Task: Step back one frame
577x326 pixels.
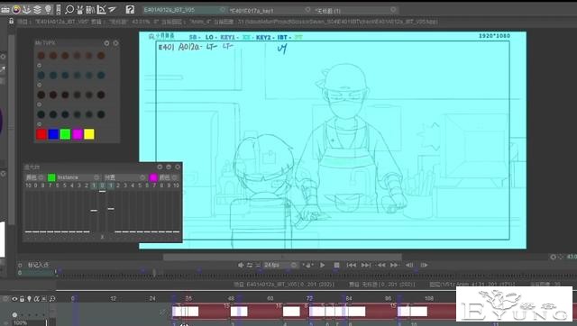Action: tap(409, 265)
